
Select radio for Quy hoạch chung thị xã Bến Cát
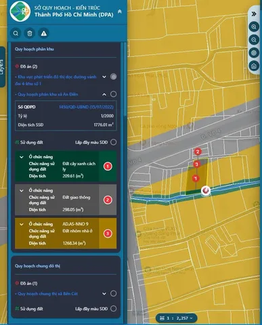coord(114,294)
